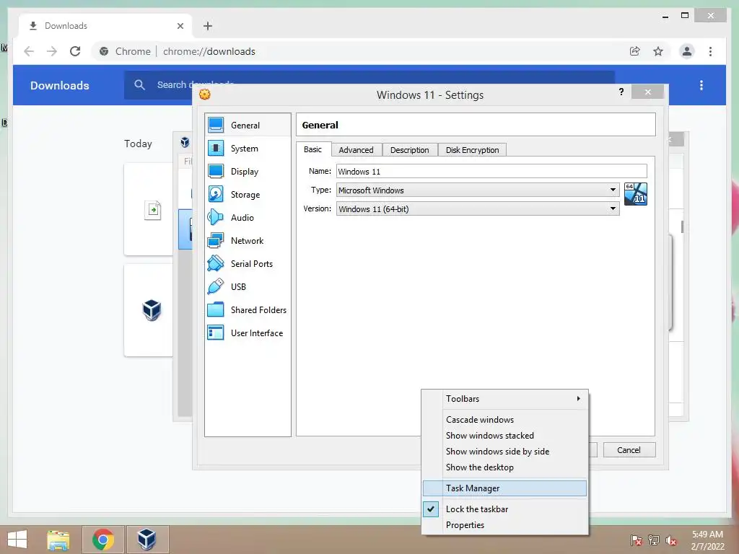The height and width of the screenshot is (554, 739).
Task: Open File Explorer from taskbar
Action: pyautogui.click(x=58, y=540)
